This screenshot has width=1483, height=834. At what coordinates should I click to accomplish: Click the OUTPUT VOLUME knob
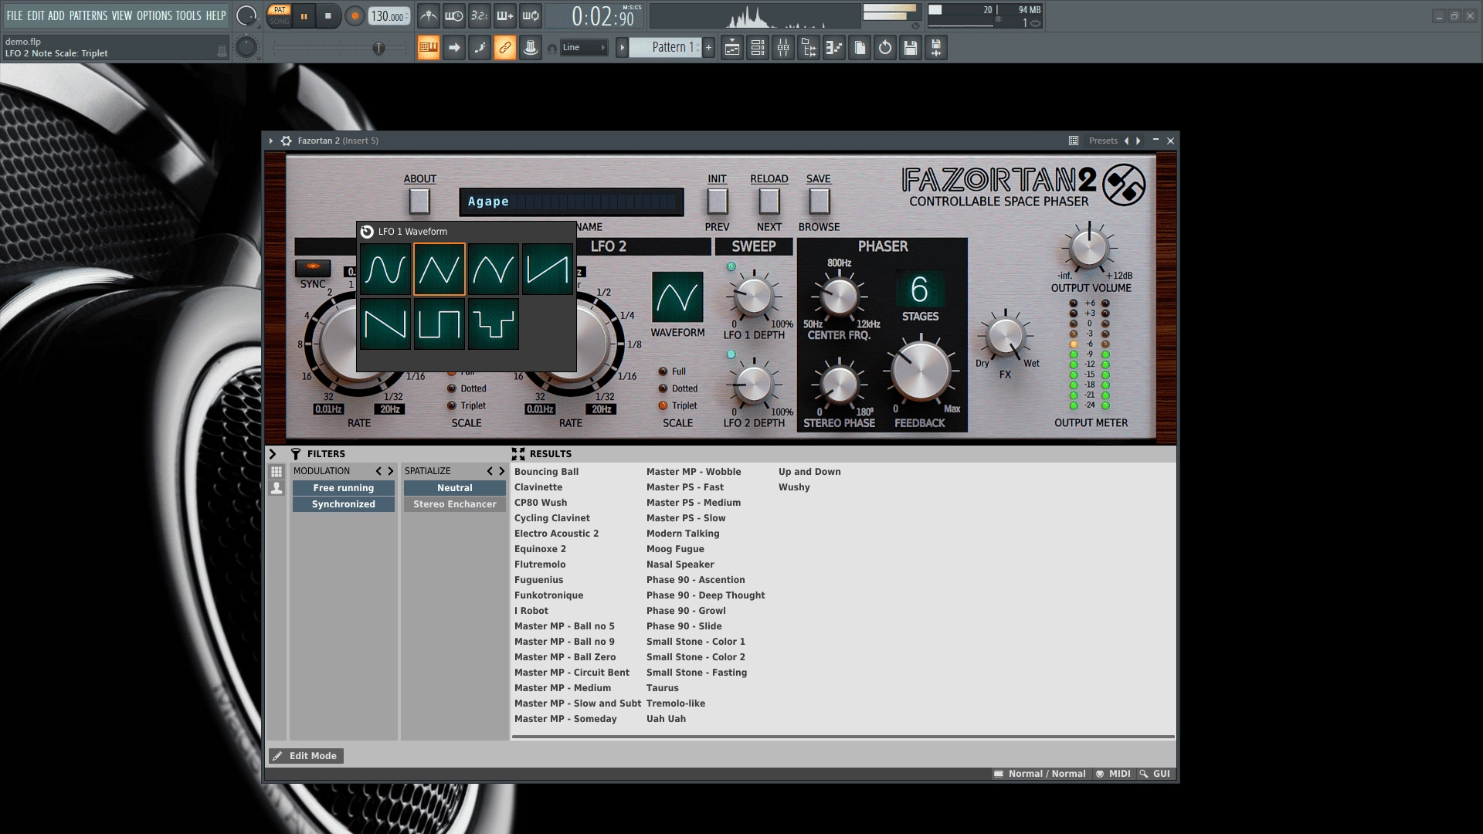coord(1089,249)
